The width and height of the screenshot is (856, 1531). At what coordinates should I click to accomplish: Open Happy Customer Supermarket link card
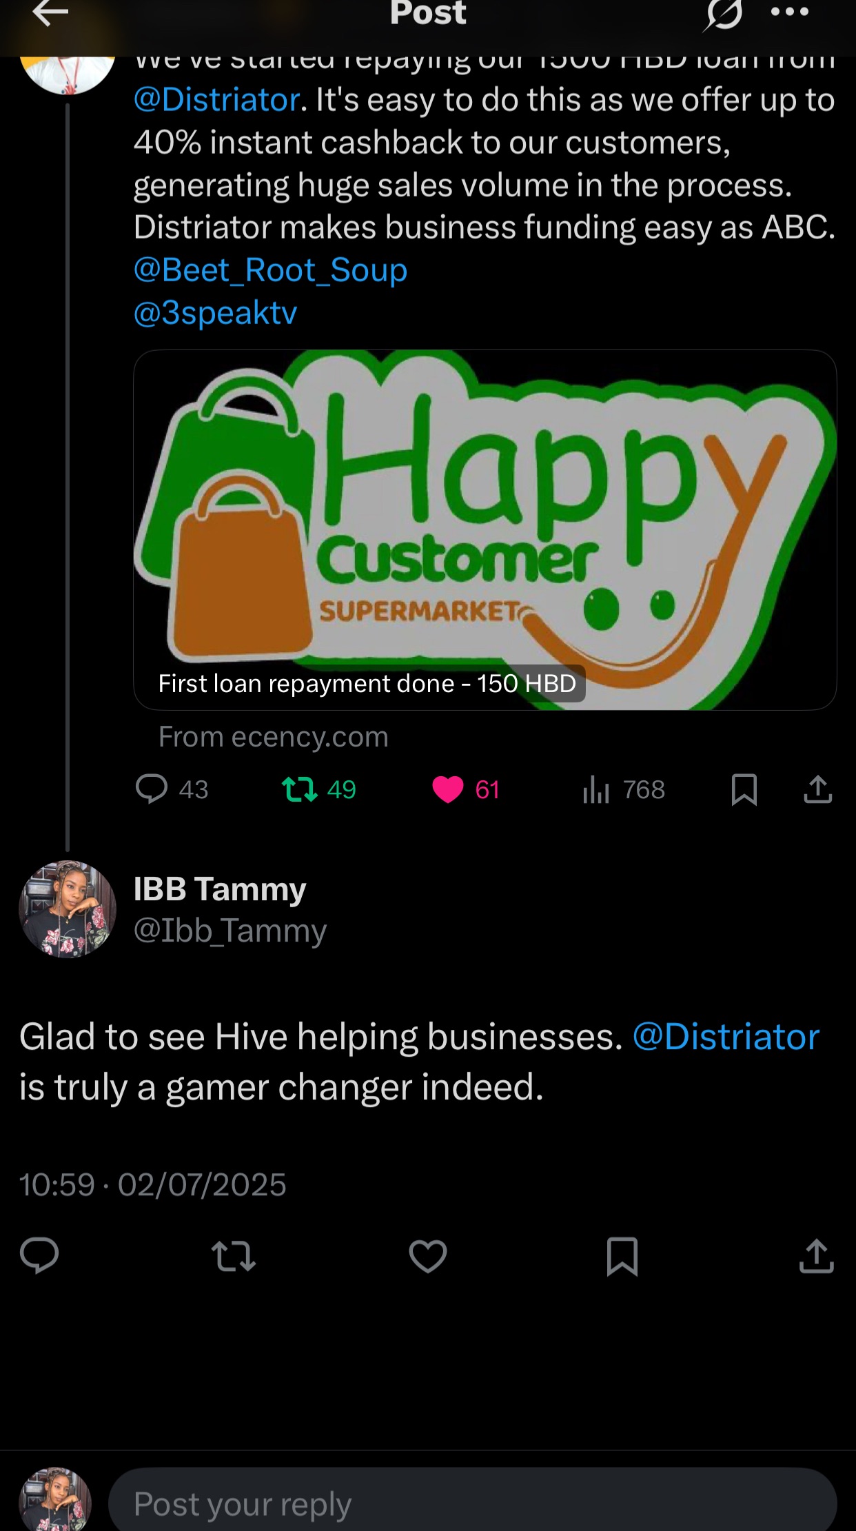click(485, 529)
